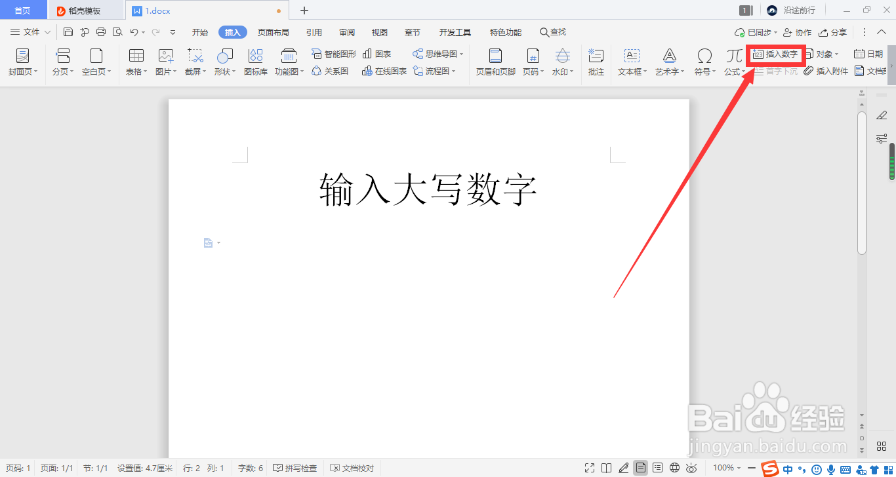Open 文档校对 from the status bar

click(352, 468)
